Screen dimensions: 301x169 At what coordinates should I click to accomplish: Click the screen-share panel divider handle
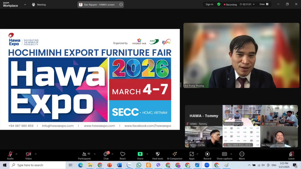pyautogui.click(x=181, y=85)
